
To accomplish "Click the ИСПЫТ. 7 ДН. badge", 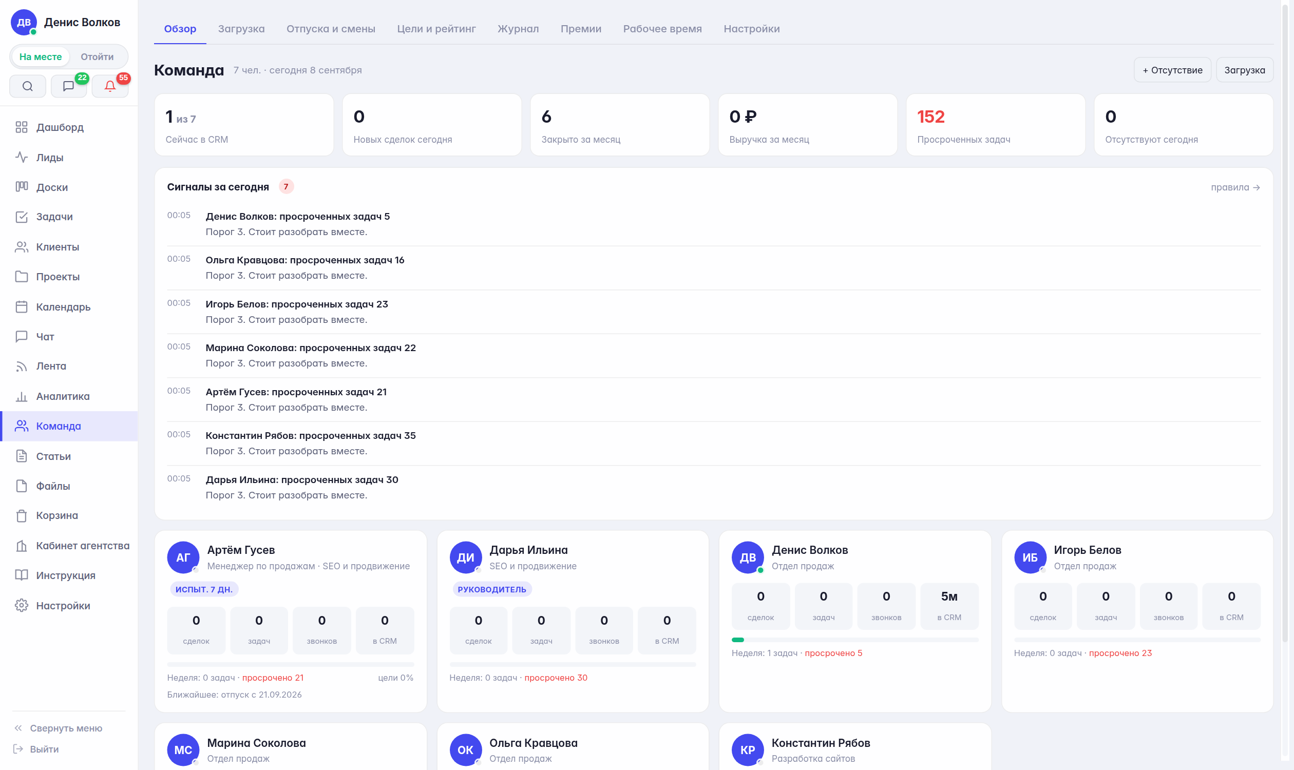I will click(x=203, y=589).
